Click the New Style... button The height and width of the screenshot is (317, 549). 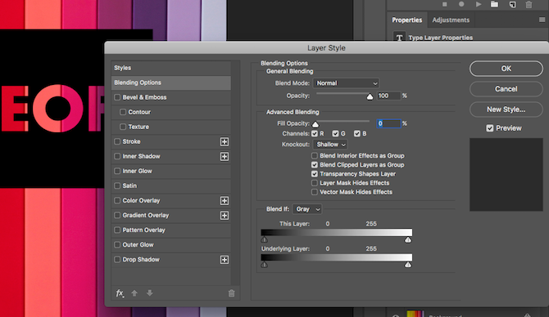(x=506, y=109)
